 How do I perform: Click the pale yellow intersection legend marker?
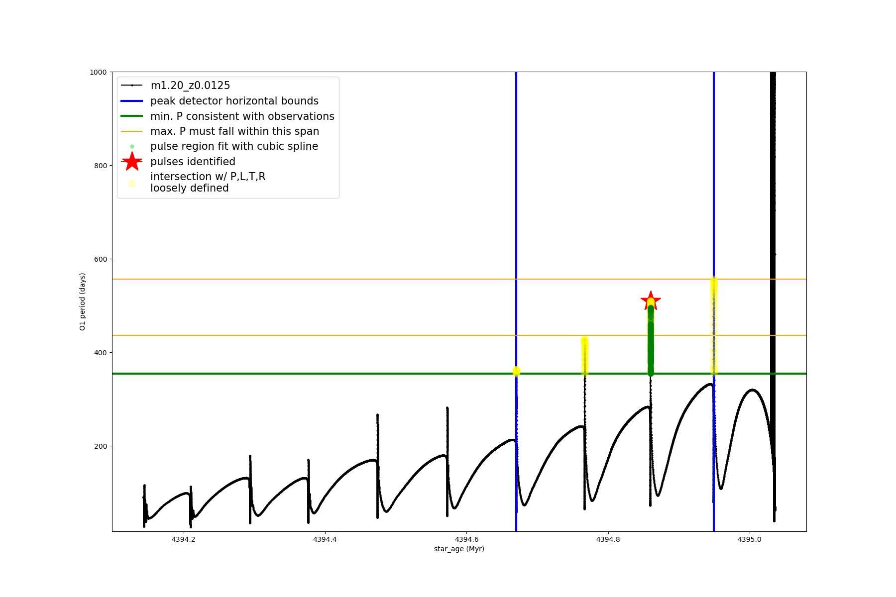[132, 184]
